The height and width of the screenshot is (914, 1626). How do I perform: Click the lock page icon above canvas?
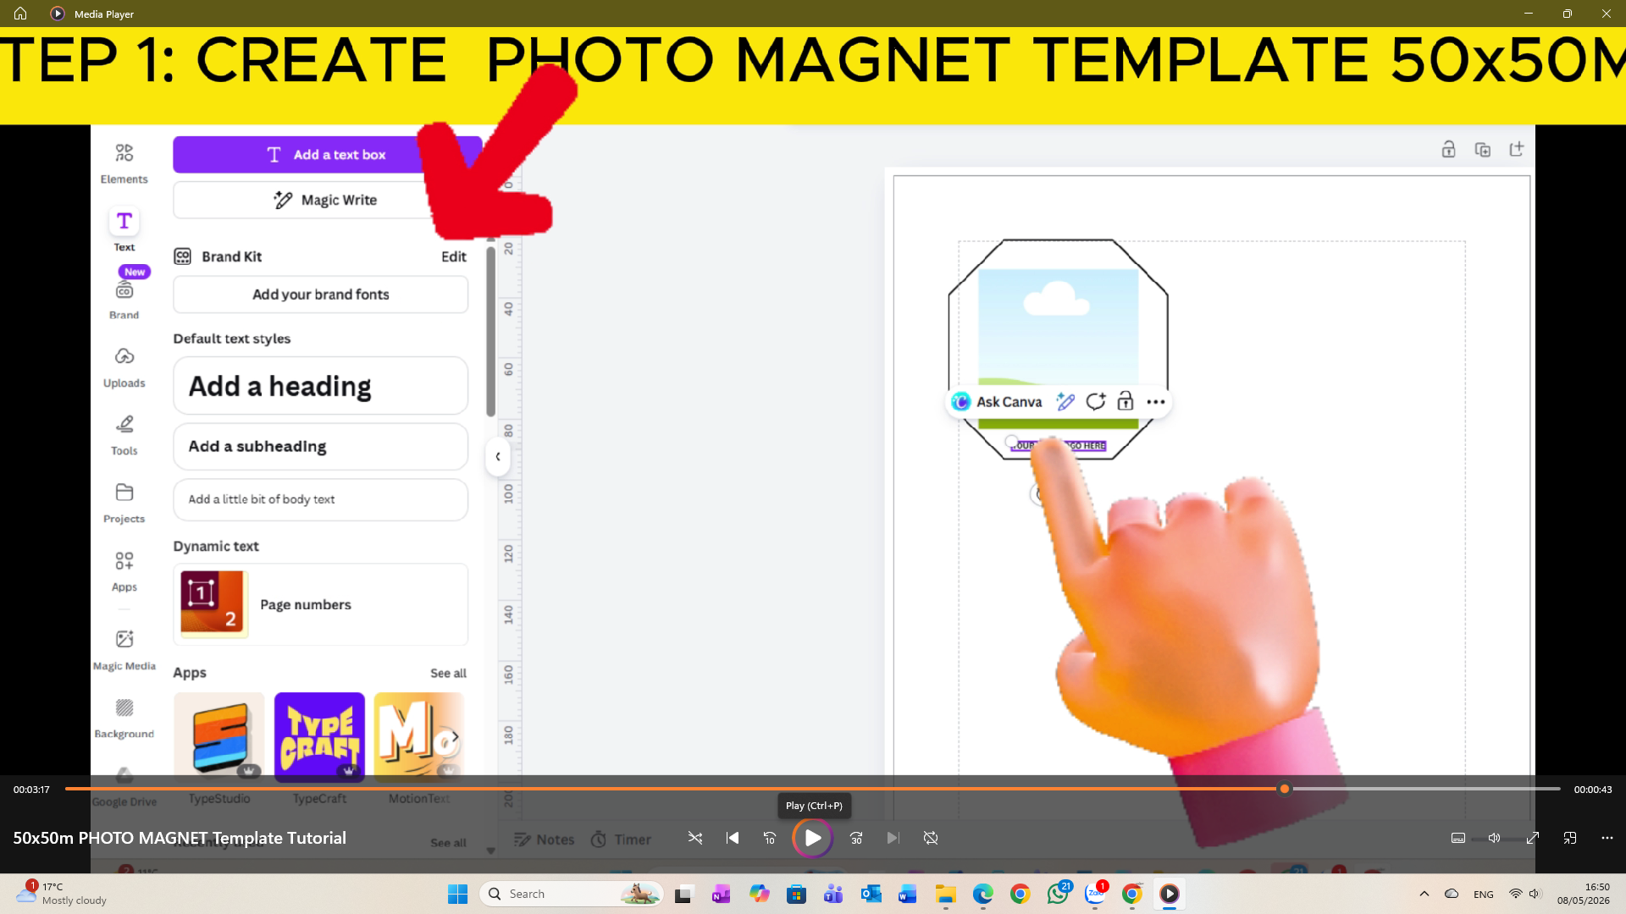[x=1448, y=150]
